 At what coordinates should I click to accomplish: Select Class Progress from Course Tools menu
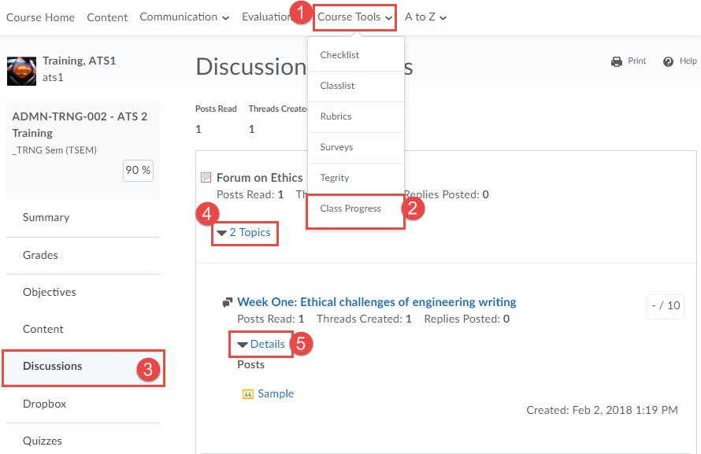click(350, 209)
